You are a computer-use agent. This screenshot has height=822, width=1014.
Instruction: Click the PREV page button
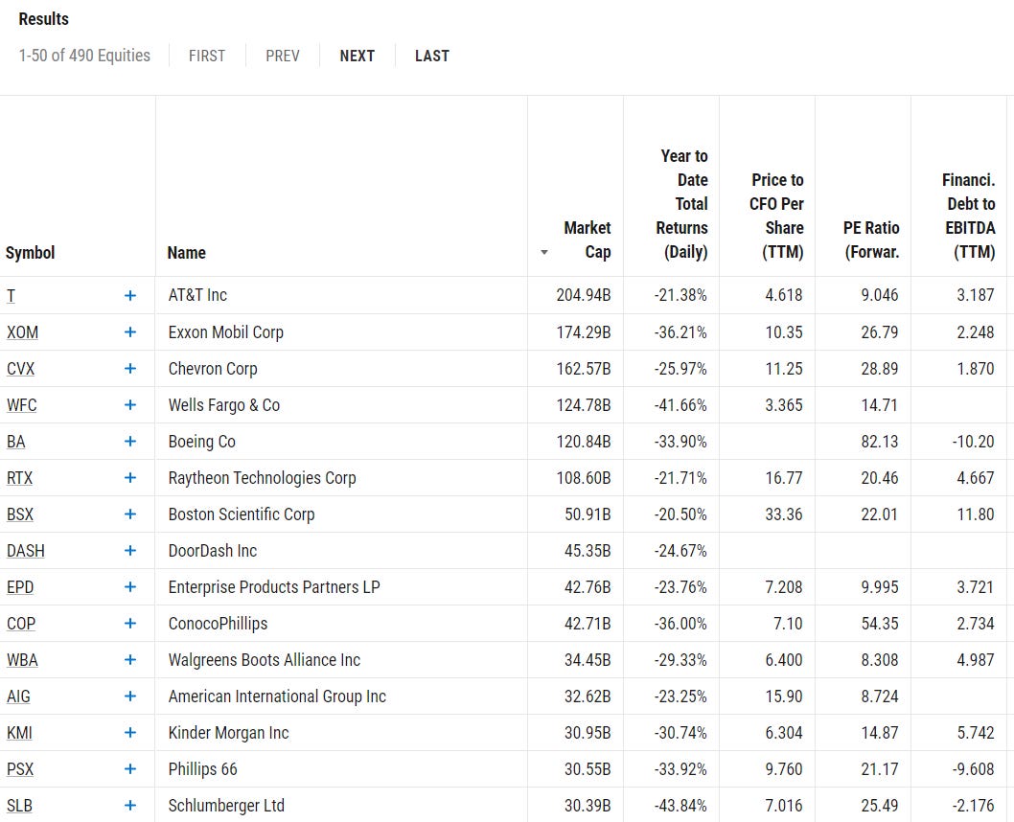coord(283,56)
